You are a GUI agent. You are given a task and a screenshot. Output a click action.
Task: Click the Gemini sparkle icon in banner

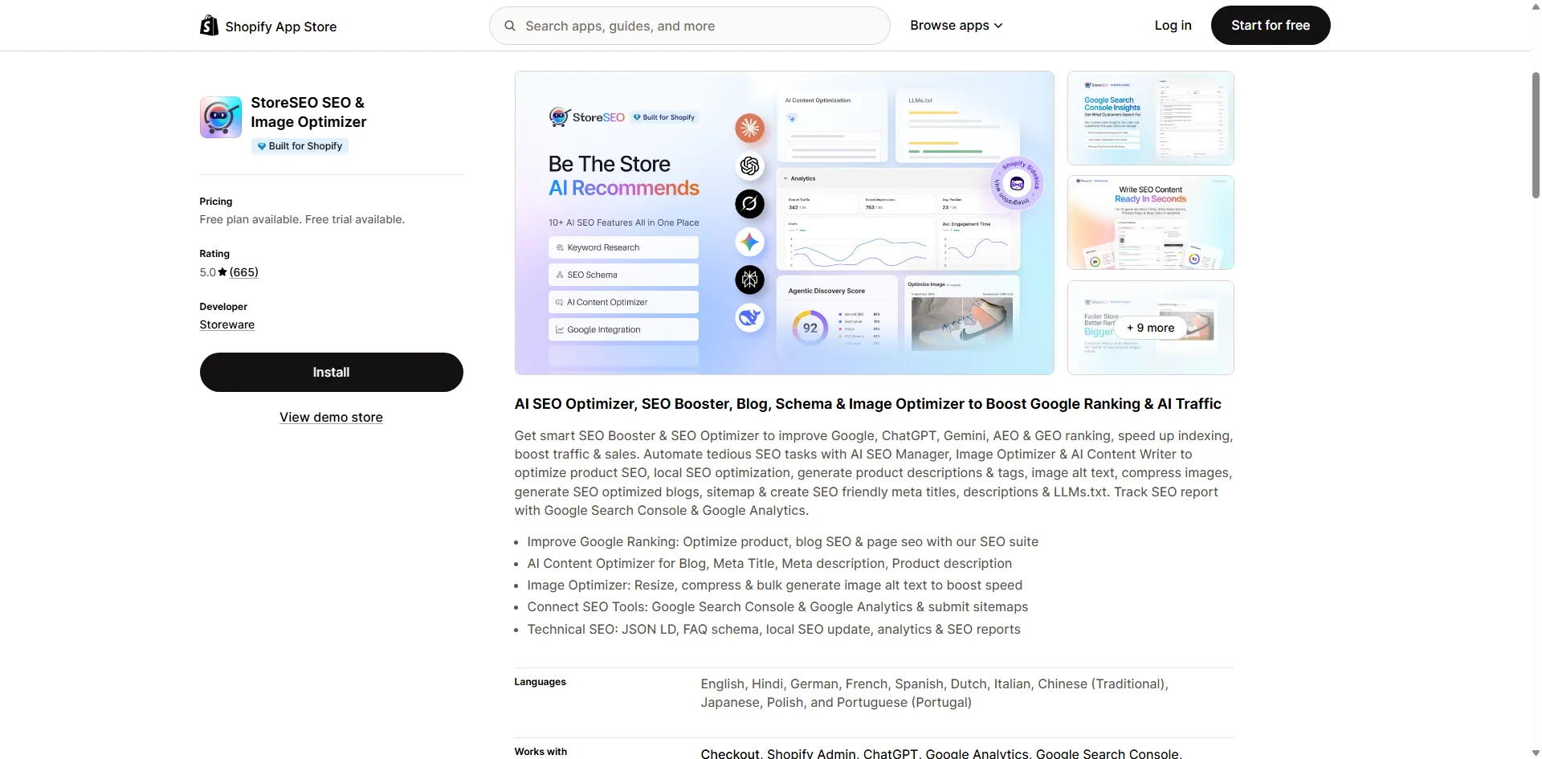pos(749,242)
